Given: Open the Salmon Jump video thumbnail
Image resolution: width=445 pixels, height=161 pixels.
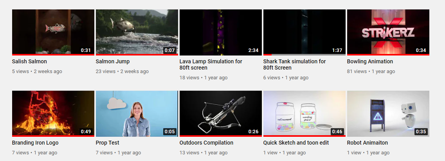Looking at the screenshot, I should click(x=137, y=32).
